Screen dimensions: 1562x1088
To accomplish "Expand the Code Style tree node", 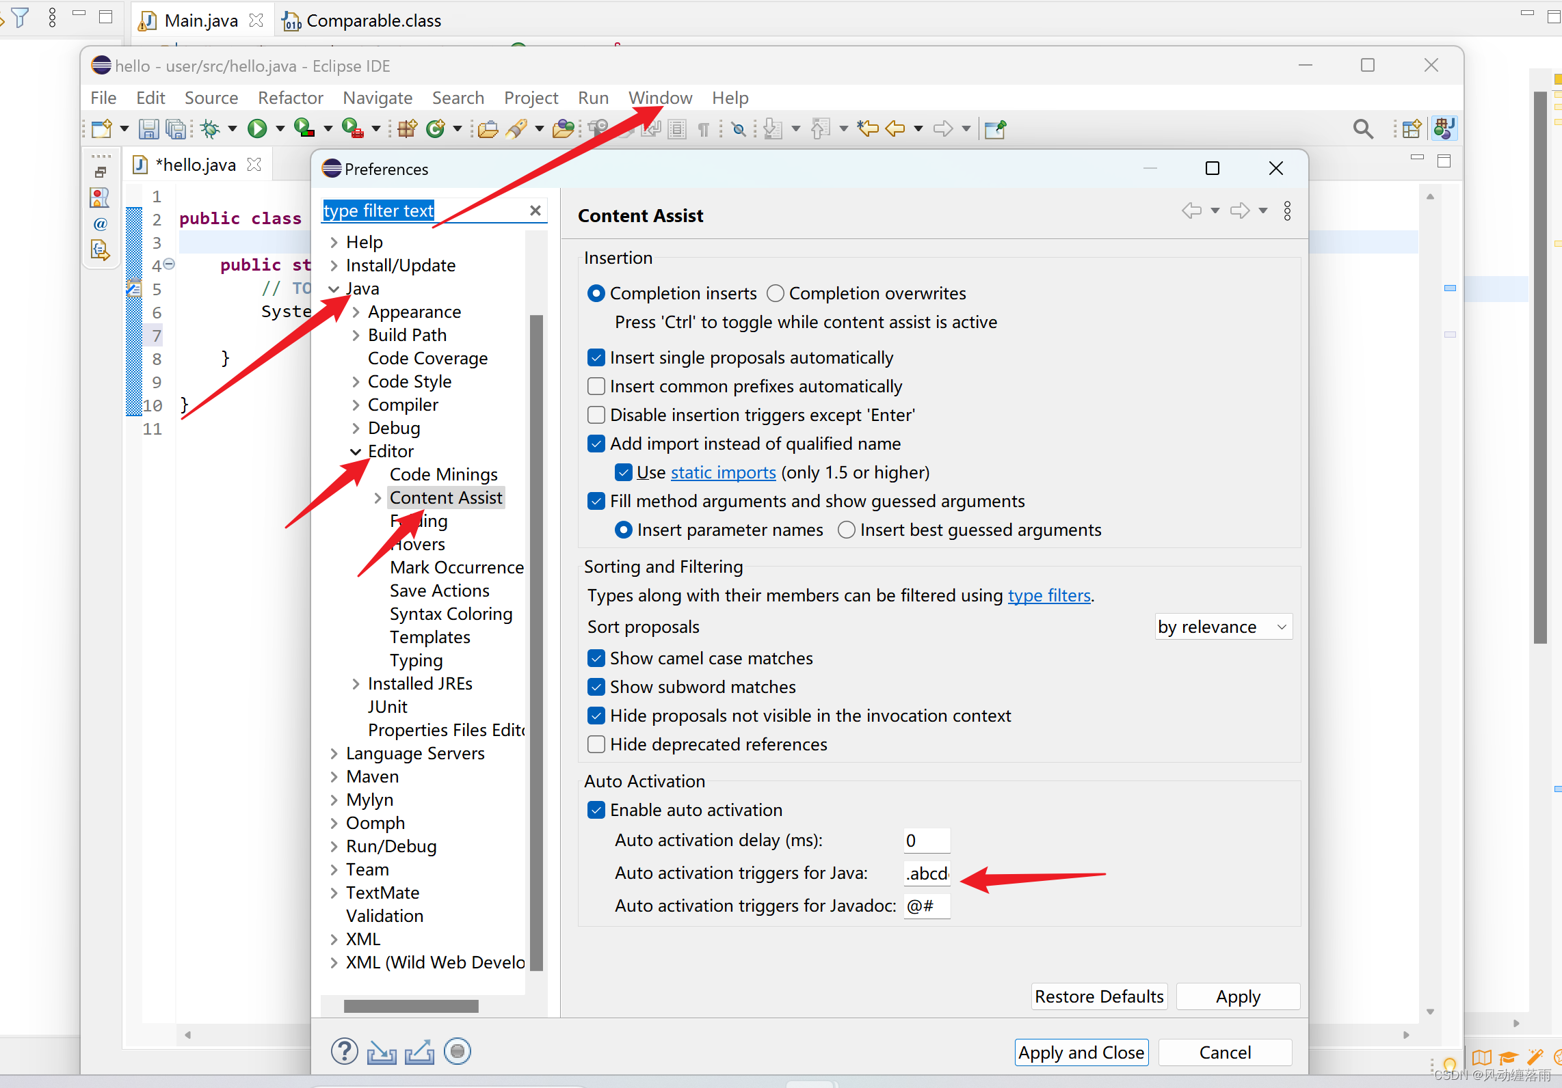I will click(356, 382).
